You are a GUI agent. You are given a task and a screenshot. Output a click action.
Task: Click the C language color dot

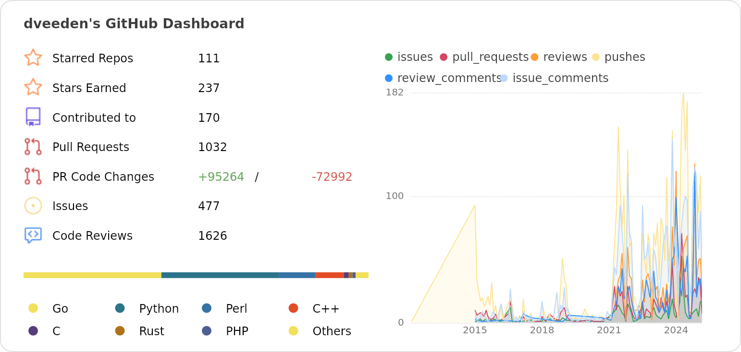(33, 330)
